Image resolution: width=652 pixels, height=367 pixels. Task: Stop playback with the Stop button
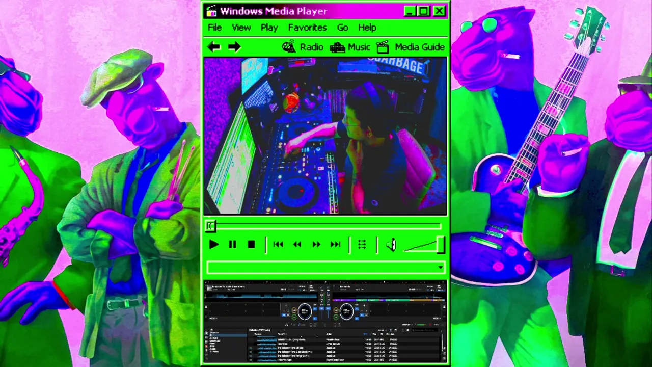[x=251, y=245]
